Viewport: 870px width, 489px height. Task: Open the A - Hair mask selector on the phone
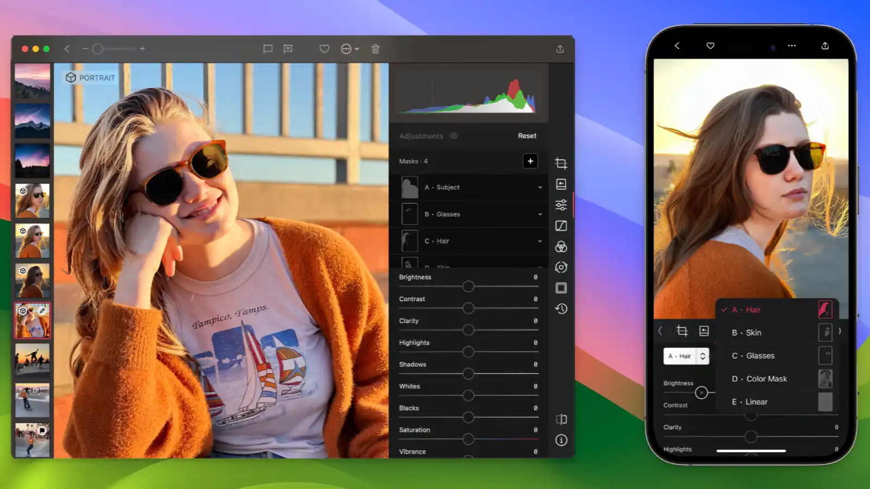pyautogui.click(x=686, y=356)
